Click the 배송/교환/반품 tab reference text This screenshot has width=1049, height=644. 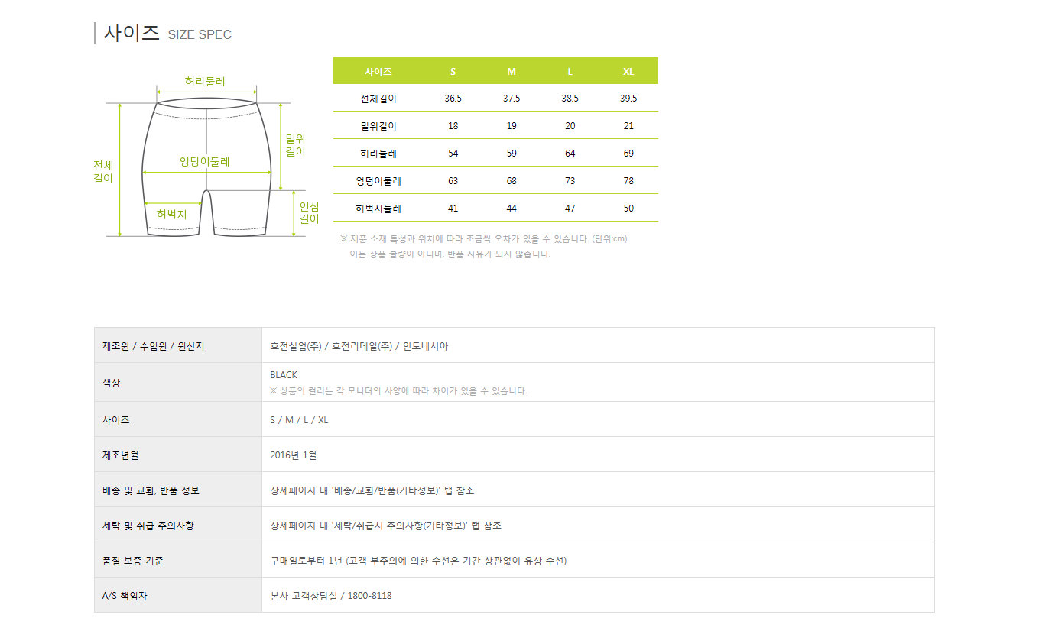tap(372, 490)
